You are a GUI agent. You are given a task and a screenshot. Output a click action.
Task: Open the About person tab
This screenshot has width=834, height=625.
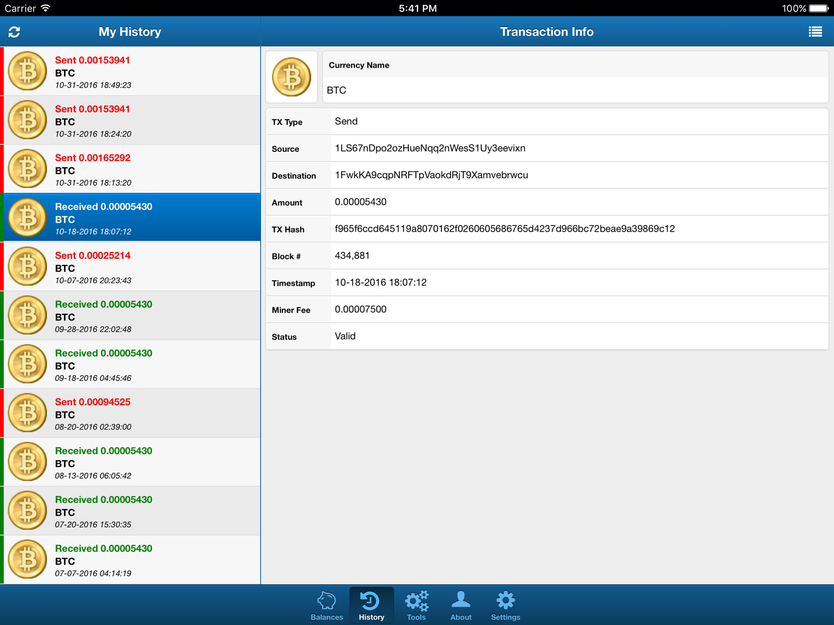point(461,605)
